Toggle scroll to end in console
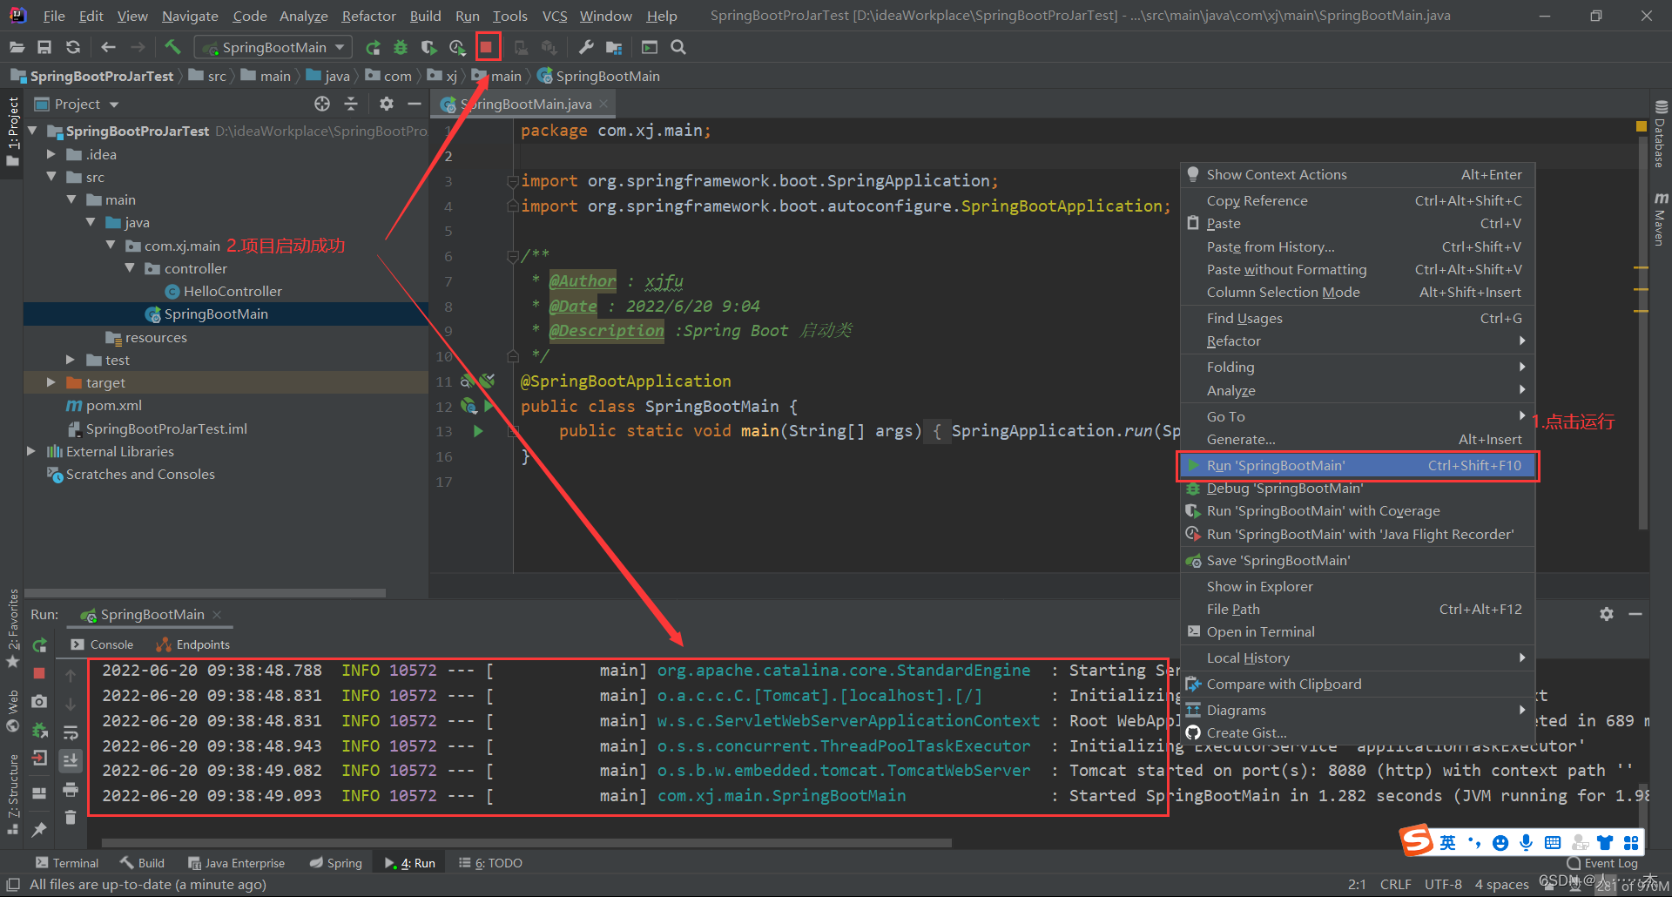 pos(71,760)
